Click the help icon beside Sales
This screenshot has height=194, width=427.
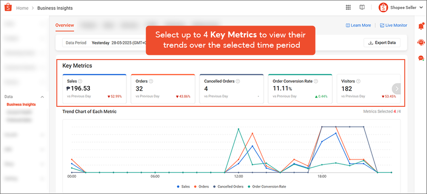pyautogui.click(x=80, y=81)
